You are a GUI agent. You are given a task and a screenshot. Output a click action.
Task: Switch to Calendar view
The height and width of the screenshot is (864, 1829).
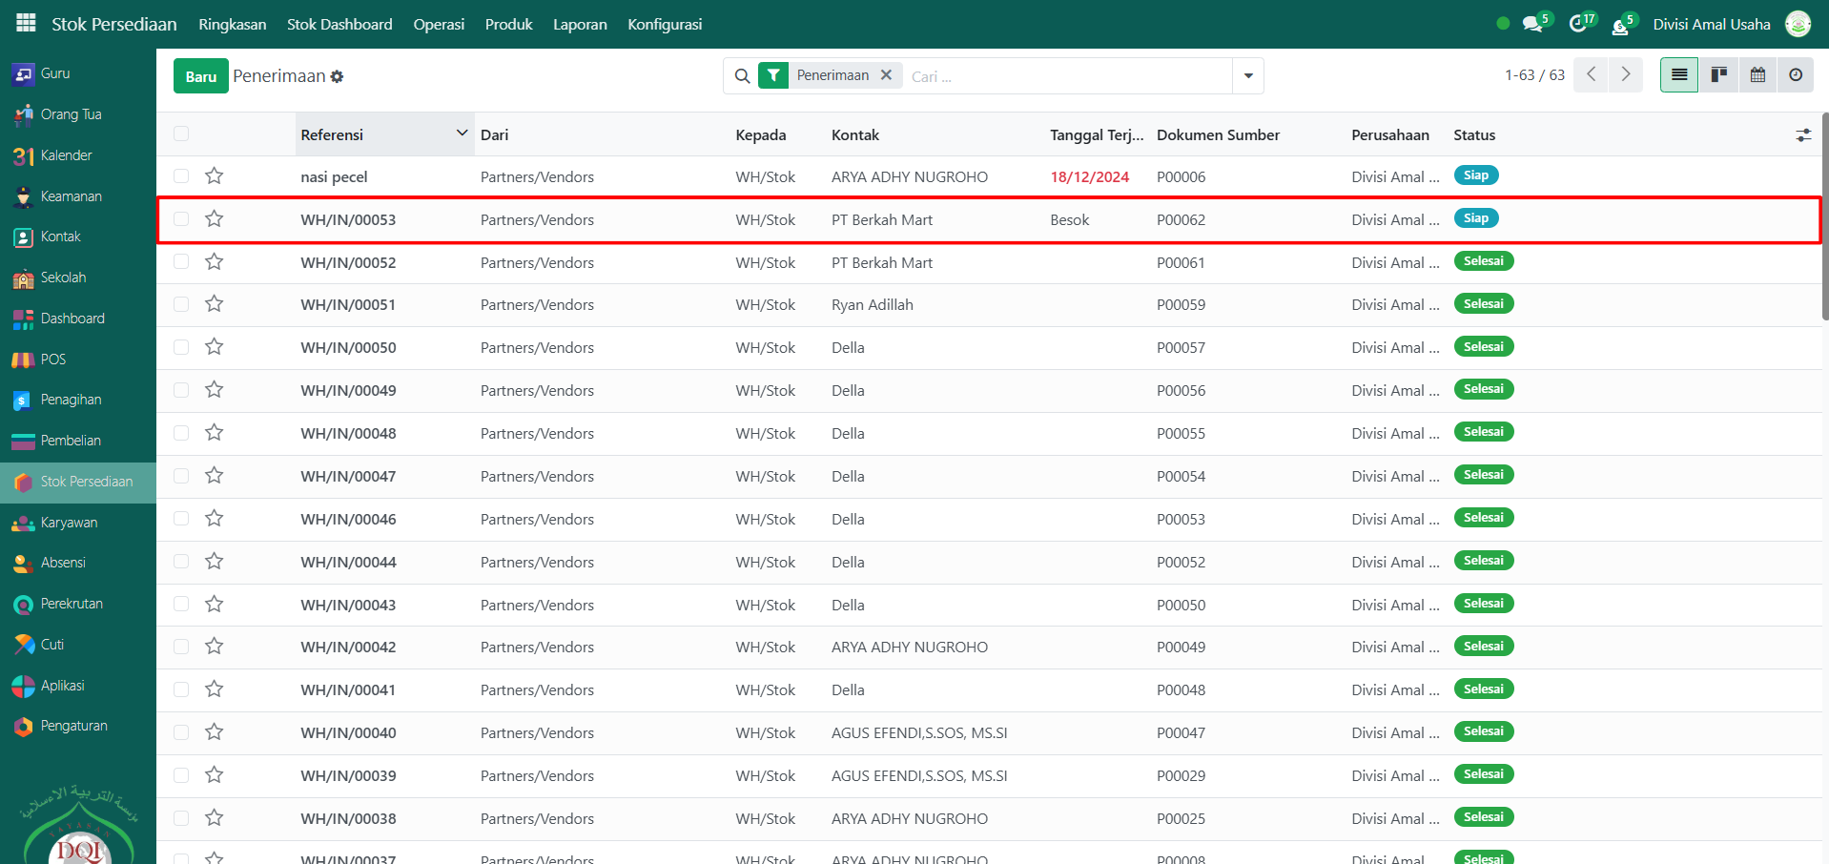pos(1757,75)
